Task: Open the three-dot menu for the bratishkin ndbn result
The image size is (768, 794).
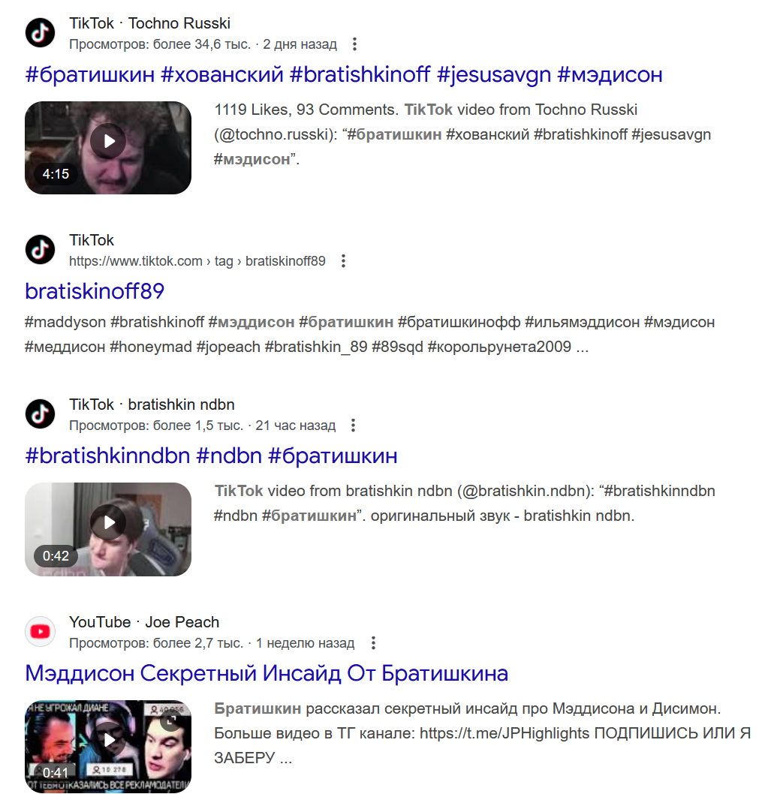Action: (353, 426)
